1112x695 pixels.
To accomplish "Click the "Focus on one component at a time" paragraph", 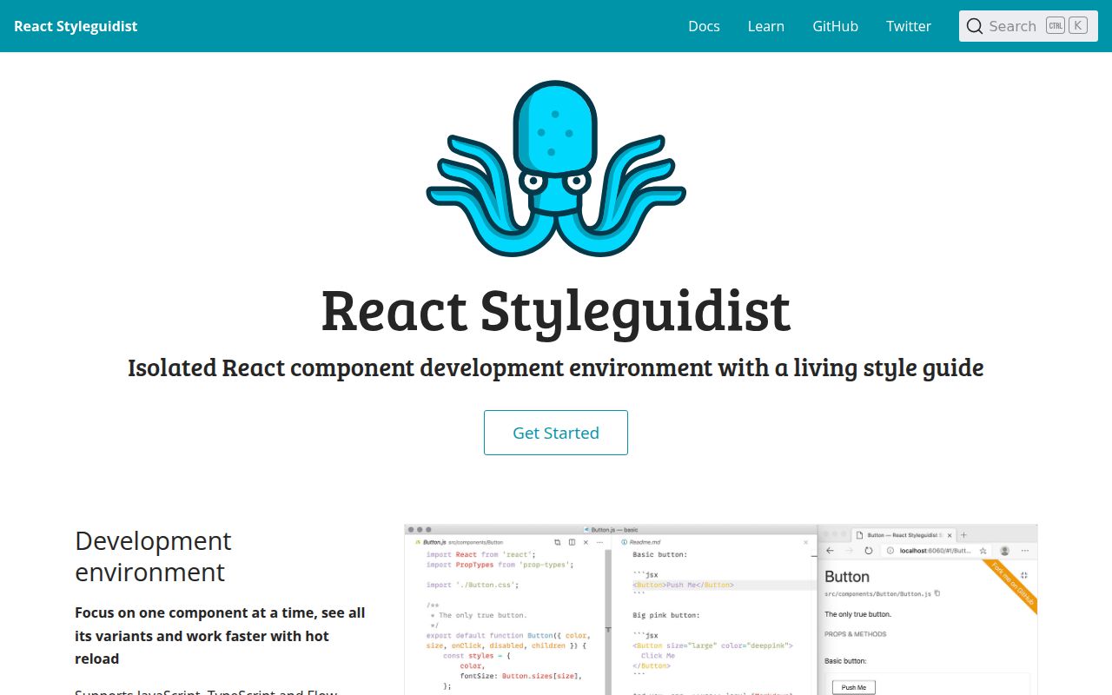I will pyautogui.click(x=220, y=636).
